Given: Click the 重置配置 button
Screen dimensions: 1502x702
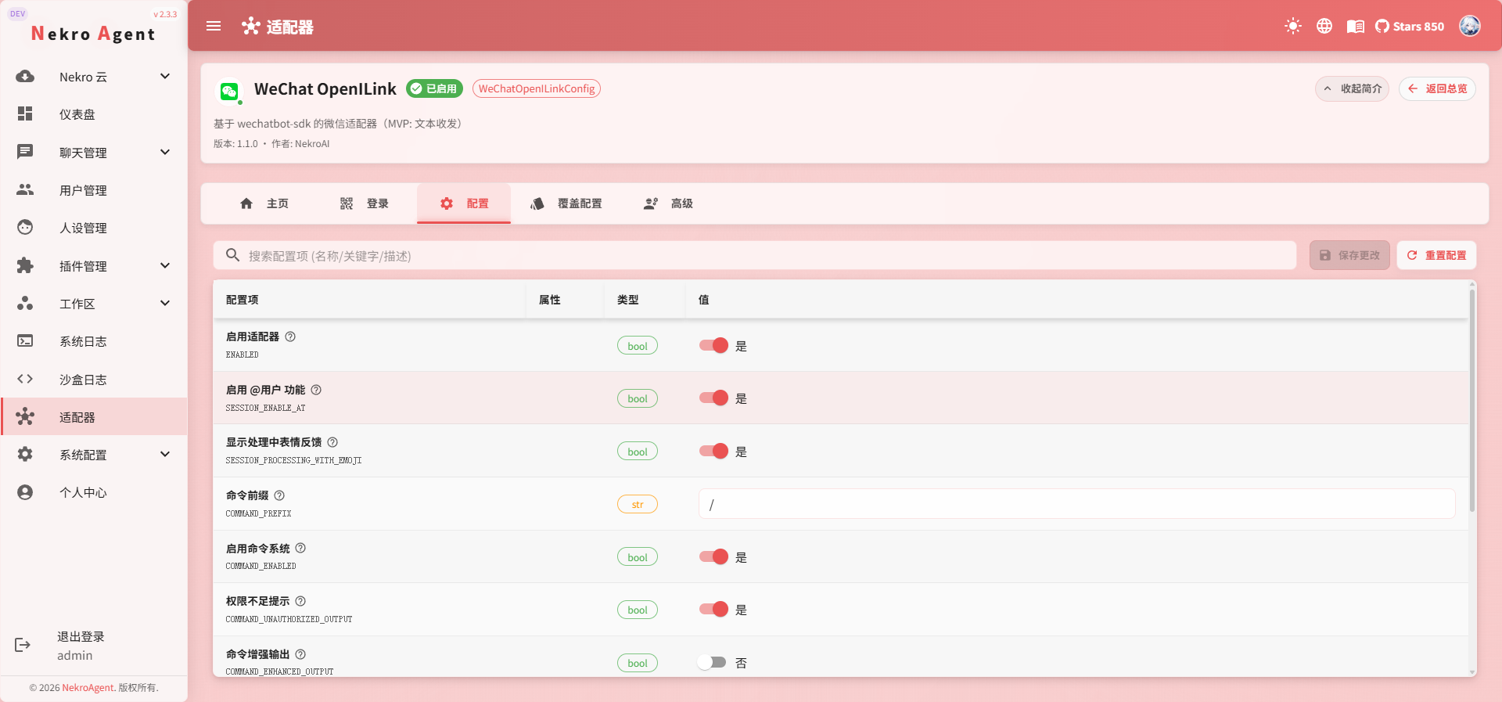Looking at the screenshot, I should point(1436,255).
